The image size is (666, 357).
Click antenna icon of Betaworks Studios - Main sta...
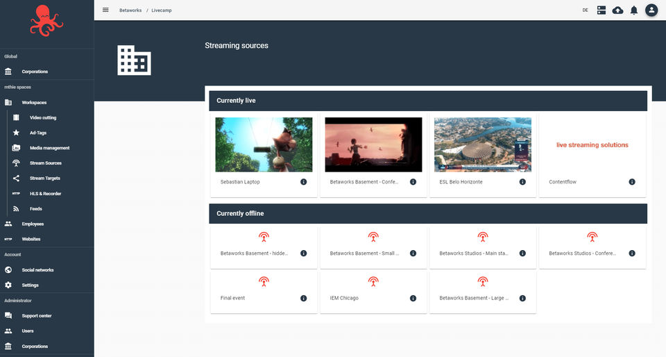click(x=483, y=237)
